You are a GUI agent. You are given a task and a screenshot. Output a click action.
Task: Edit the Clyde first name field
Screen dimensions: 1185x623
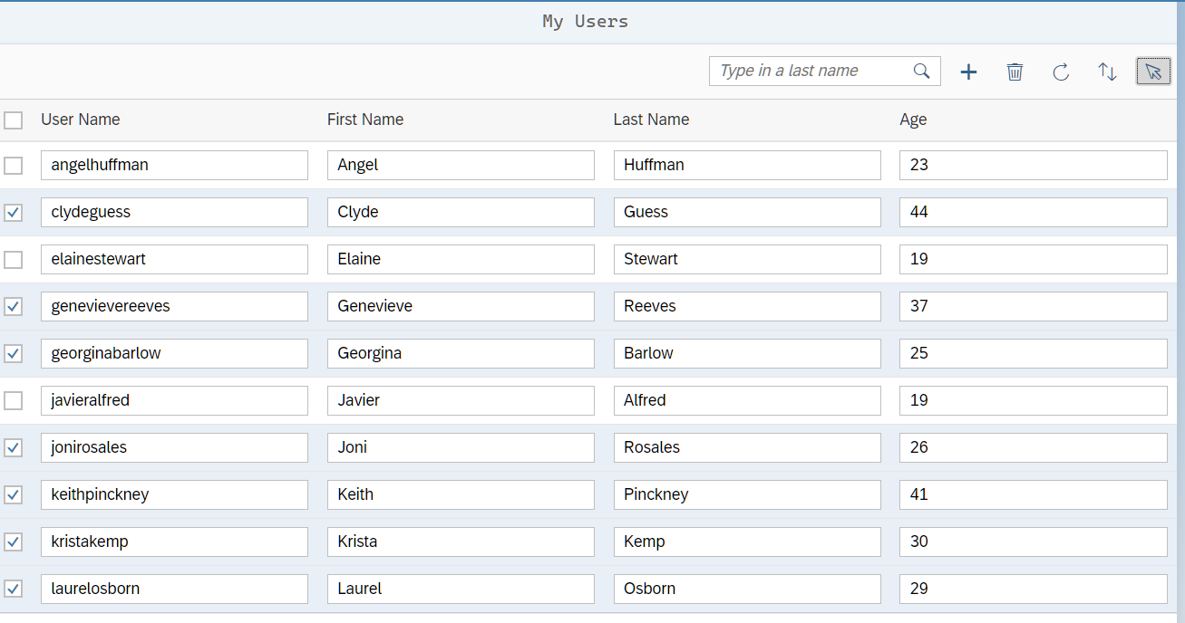461,212
